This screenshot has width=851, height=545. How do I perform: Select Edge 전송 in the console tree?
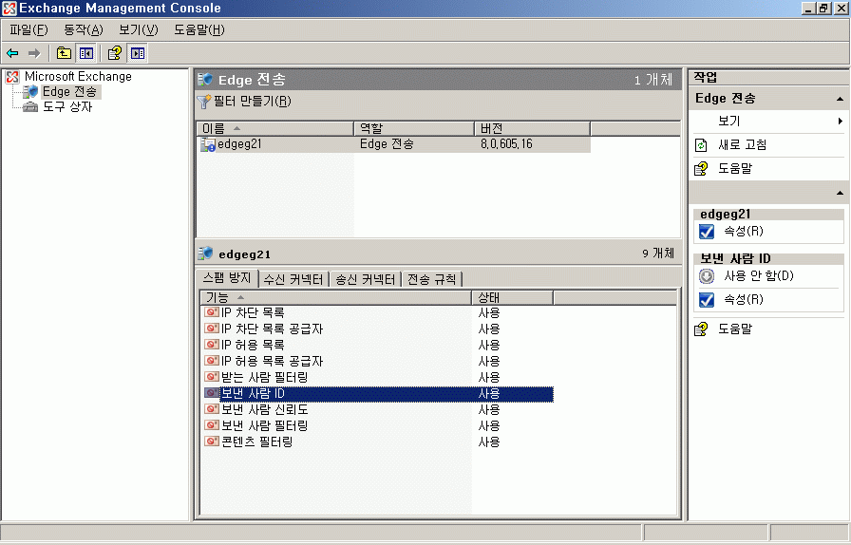pos(69,92)
